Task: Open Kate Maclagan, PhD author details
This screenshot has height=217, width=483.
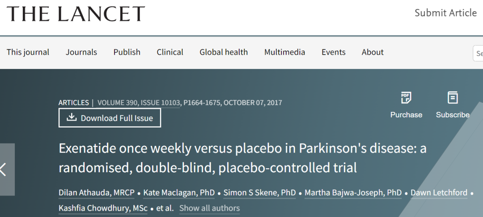Action: (179, 193)
